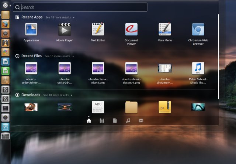
Task: Click the Dash vertical scrollbar
Action: point(218,57)
